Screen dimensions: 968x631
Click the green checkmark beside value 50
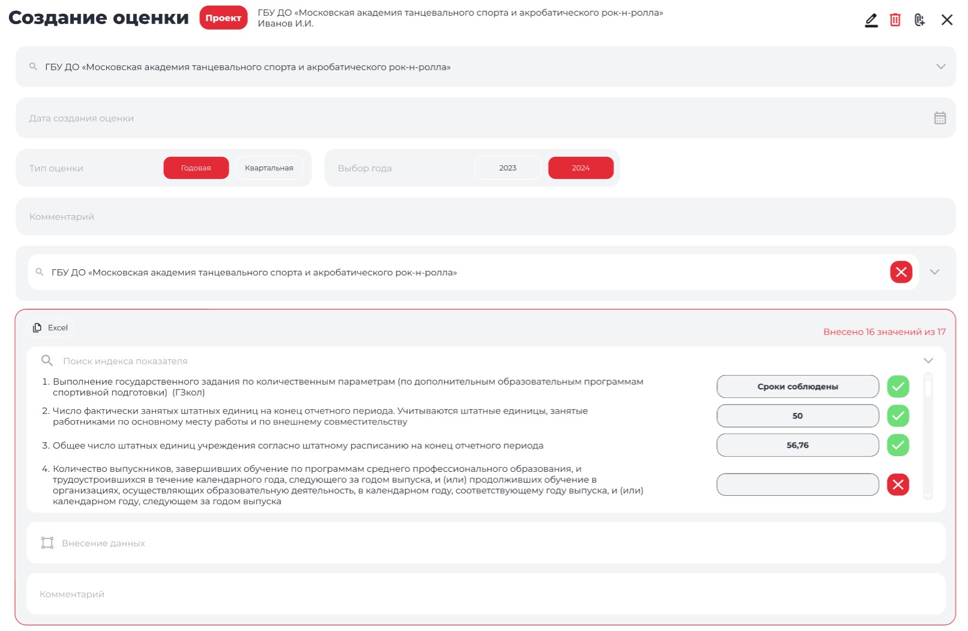[x=898, y=416]
